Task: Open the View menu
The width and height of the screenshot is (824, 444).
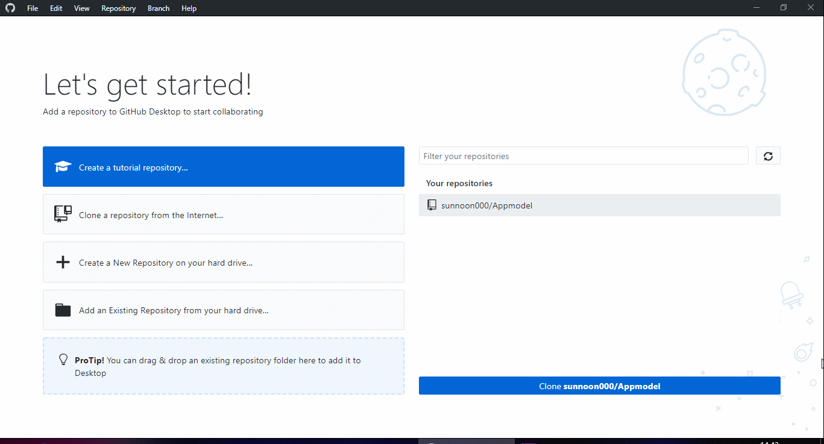Action: 82,8
